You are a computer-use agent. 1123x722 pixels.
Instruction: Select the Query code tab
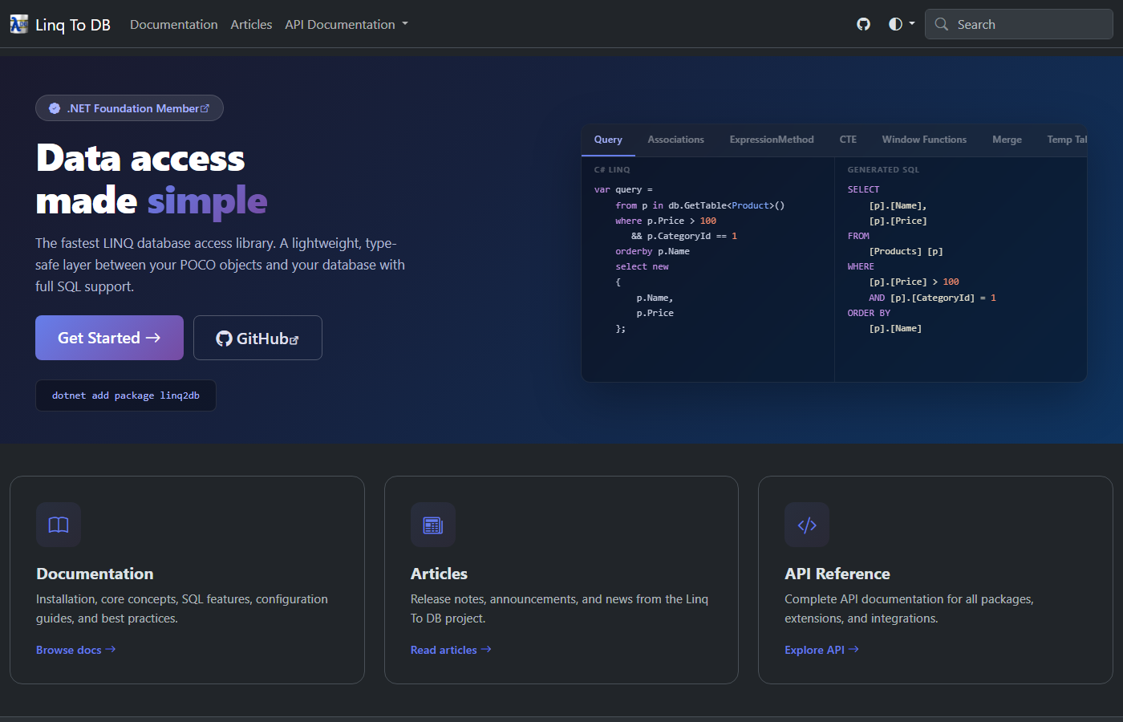coord(608,140)
